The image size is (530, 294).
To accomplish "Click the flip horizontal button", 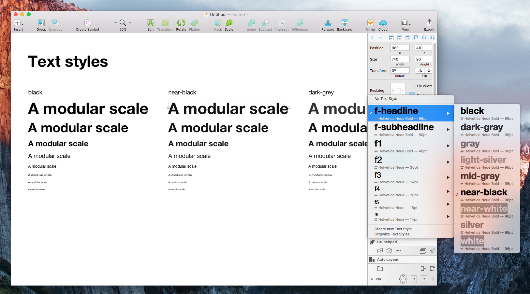I will point(420,71).
